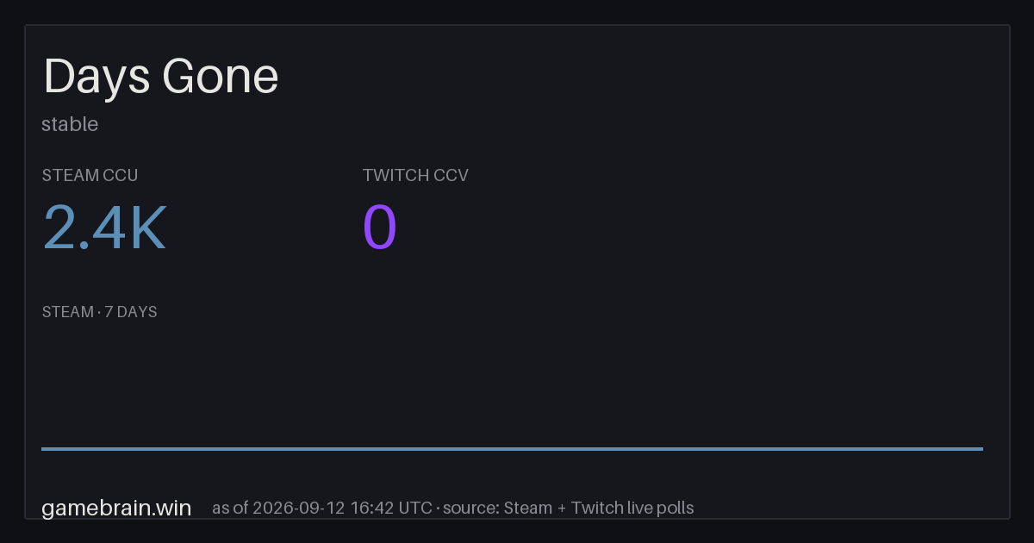Click the Days Gone game title
Viewport: 1034px width, 543px height.
tap(161, 77)
